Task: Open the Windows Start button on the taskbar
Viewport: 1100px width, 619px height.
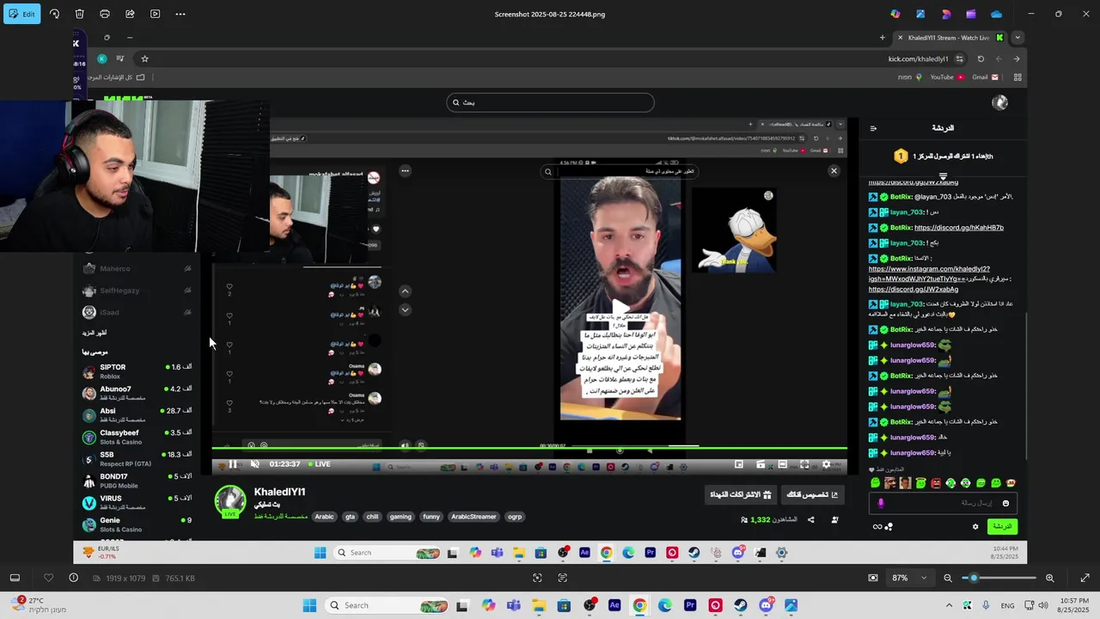Action: (x=309, y=605)
